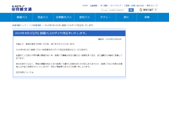This screenshot has height=113, width=169.
Task: Click the 言語を選択 label
Action: pos(148,10)
